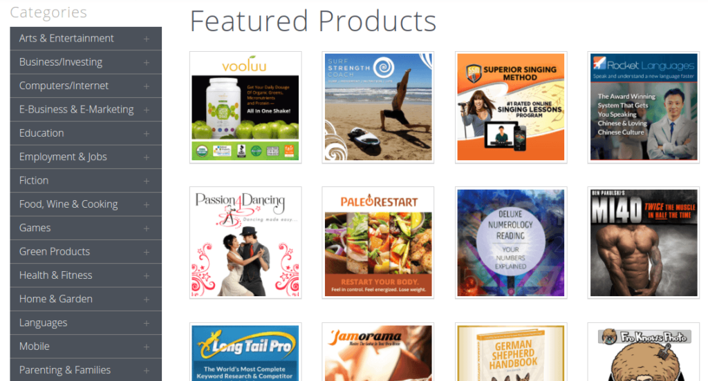View the Jamorama guitar product
Viewport: 708px width, 381px height.
pyautogui.click(x=378, y=352)
